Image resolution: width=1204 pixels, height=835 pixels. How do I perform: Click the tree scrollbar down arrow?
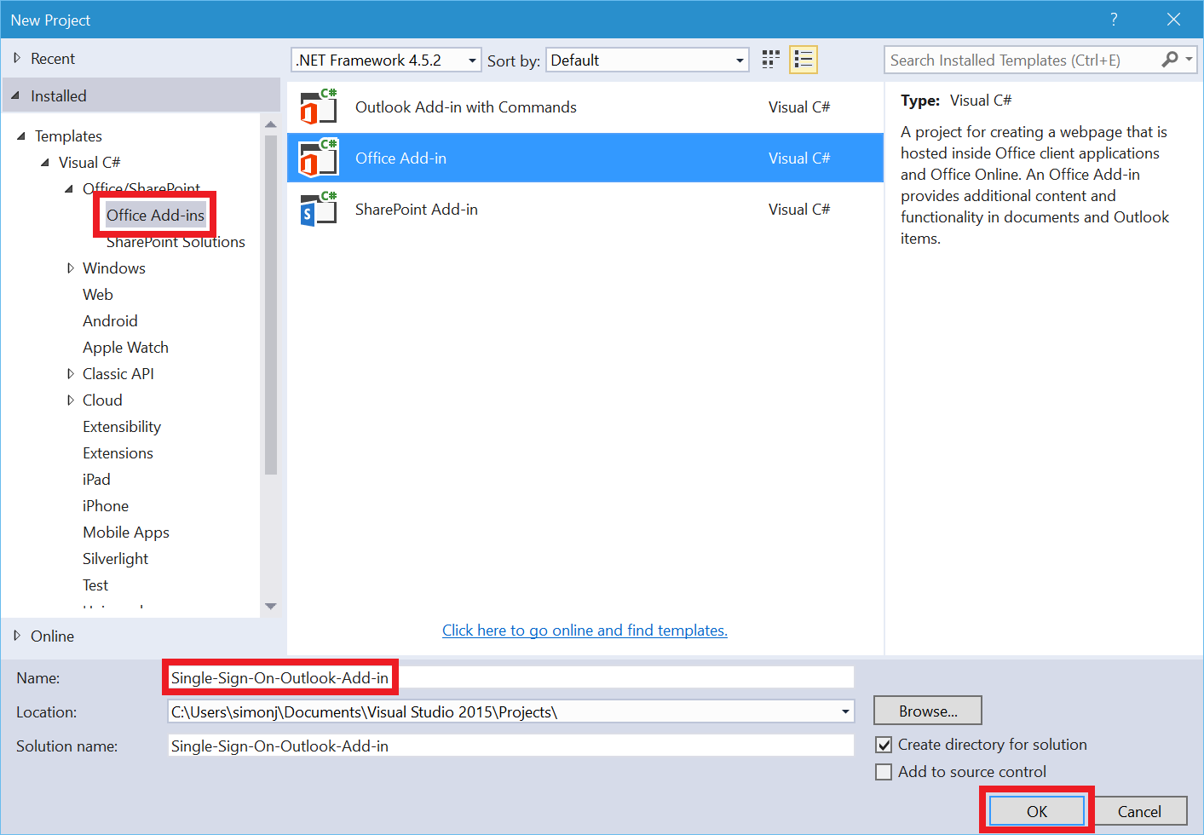coord(271,607)
